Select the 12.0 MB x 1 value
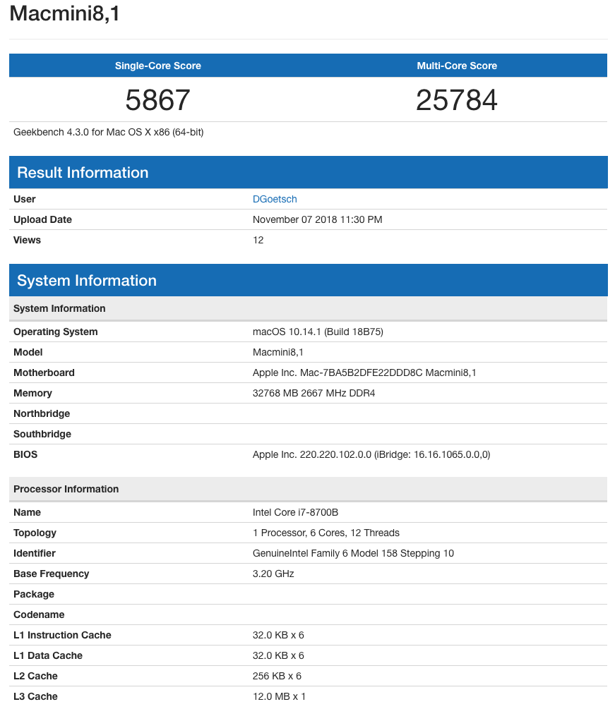Image resolution: width=615 pixels, height=709 pixels. (279, 696)
